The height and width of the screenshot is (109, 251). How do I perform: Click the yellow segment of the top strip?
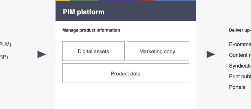click(x=62, y=1)
